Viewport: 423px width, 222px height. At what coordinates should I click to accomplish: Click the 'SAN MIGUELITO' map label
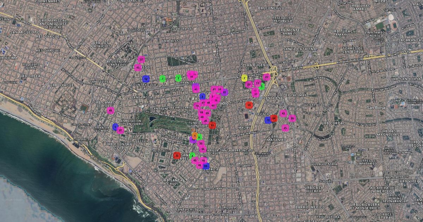click(25, 32)
